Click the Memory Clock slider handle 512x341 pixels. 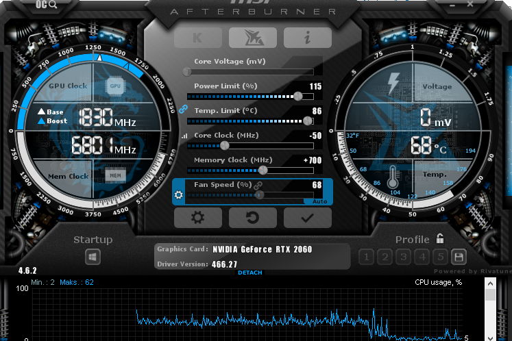click(263, 170)
